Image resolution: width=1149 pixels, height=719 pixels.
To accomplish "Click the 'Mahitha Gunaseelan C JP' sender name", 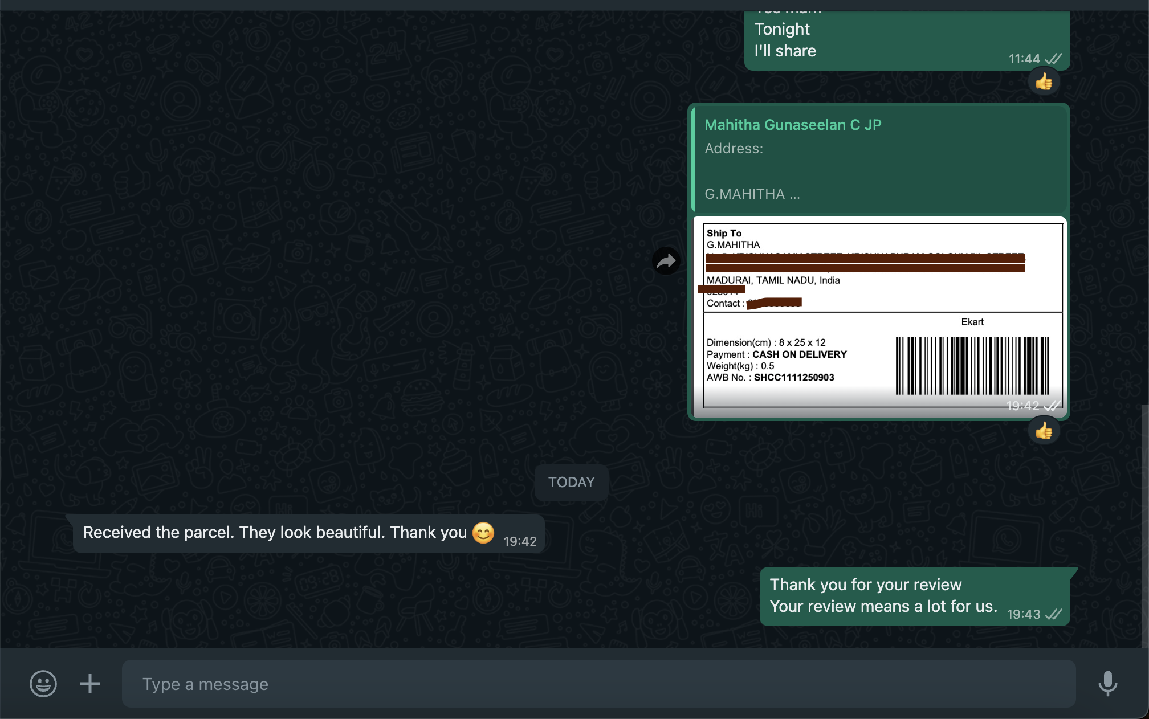I will (793, 125).
